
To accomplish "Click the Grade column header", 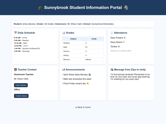I will [x=94, y=39].
